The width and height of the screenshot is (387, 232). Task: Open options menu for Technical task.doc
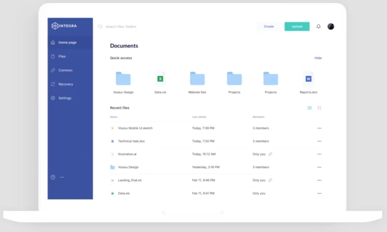tap(319, 141)
